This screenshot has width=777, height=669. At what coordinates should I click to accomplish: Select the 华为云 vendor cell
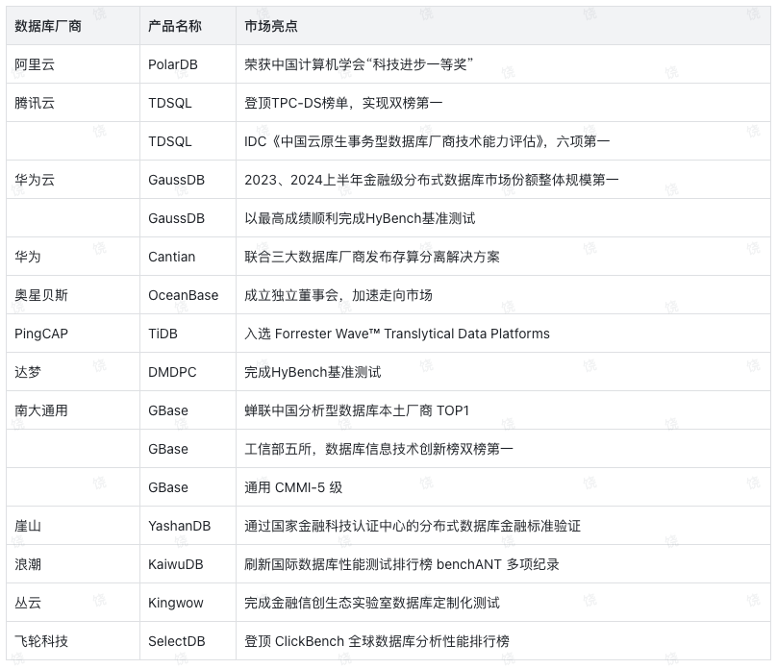(73, 180)
